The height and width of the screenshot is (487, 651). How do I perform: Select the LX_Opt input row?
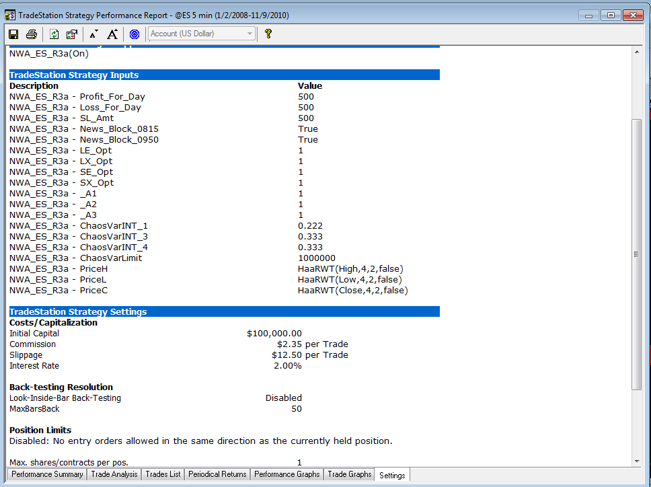[x=166, y=161]
